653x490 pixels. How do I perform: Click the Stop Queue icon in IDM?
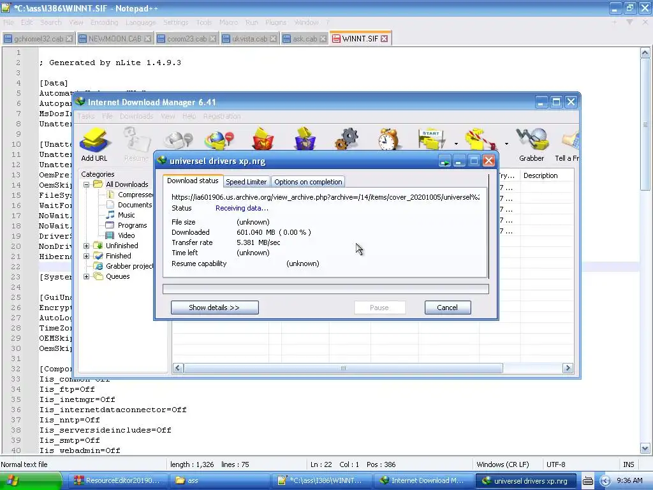pos(481,140)
